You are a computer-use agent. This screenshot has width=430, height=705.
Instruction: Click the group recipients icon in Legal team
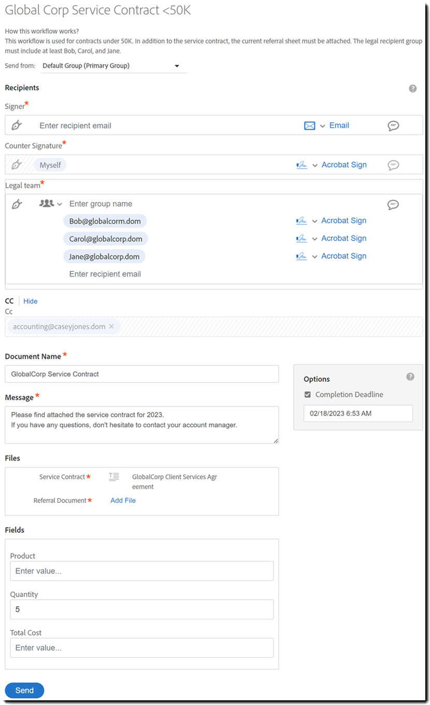tap(46, 203)
